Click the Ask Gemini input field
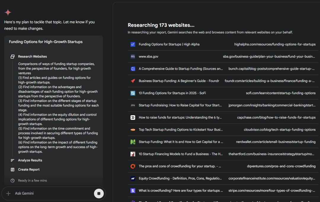Viewport: 320px width, 202px height. click(50, 193)
